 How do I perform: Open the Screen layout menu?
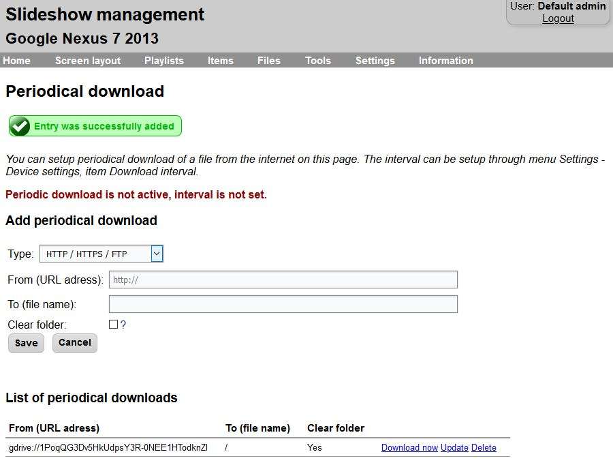pos(88,61)
